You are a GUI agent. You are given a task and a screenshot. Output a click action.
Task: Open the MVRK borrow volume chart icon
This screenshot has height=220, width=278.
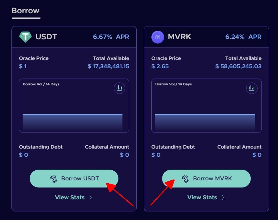[x=252, y=88]
